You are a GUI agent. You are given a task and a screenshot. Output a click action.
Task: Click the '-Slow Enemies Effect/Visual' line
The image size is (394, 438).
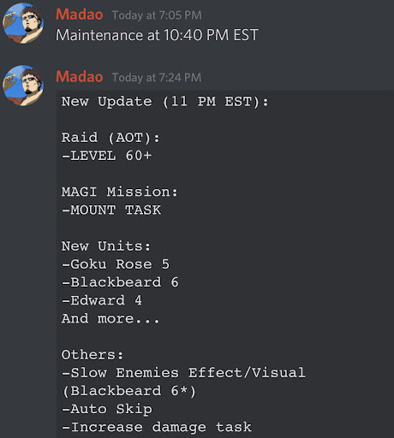[x=183, y=373]
